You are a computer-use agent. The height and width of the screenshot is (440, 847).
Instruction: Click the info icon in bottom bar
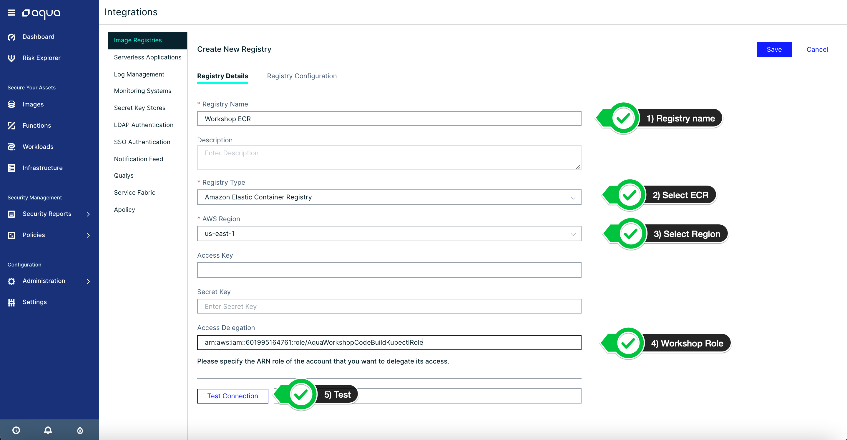pyautogui.click(x=16, y=430)
